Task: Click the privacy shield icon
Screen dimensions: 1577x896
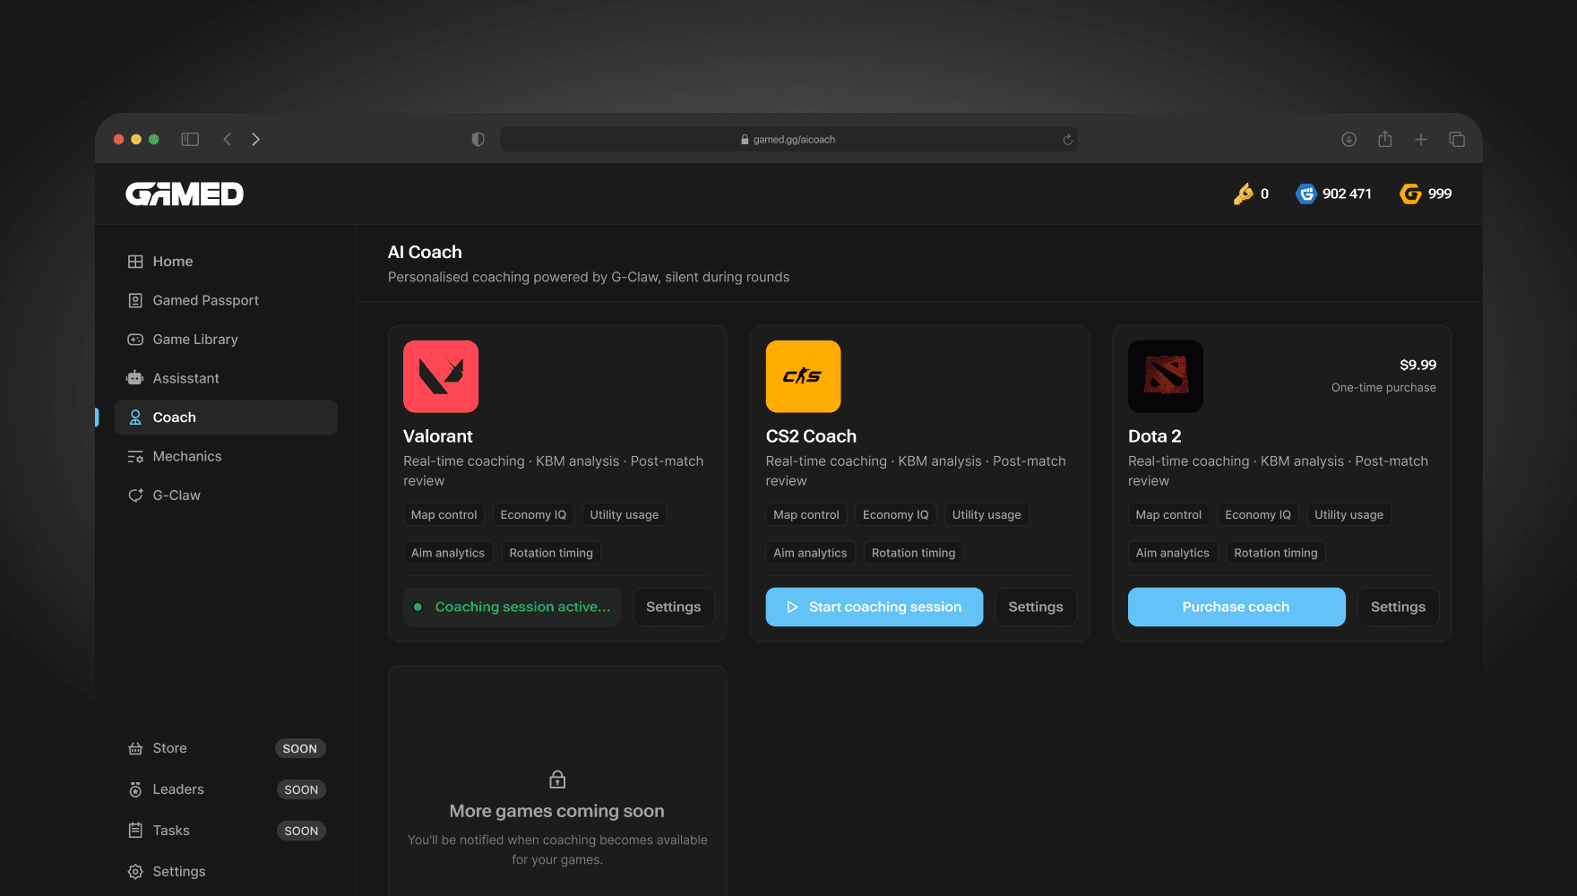Action: pos(478,140)
